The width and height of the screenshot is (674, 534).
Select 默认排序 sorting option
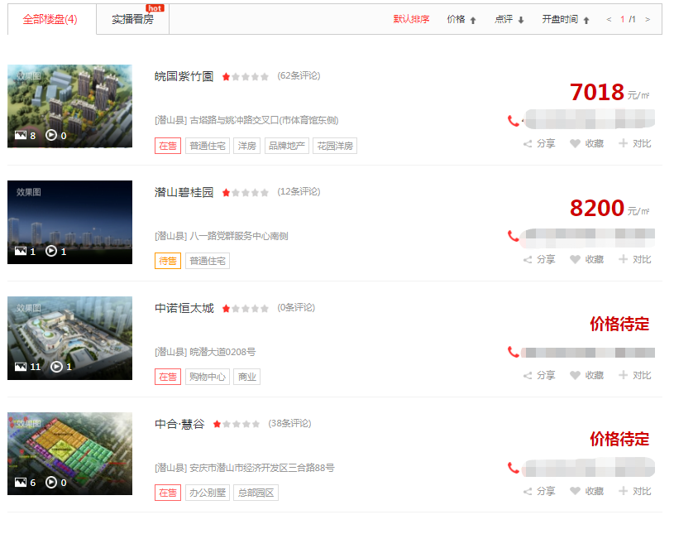tap(411, 19)
